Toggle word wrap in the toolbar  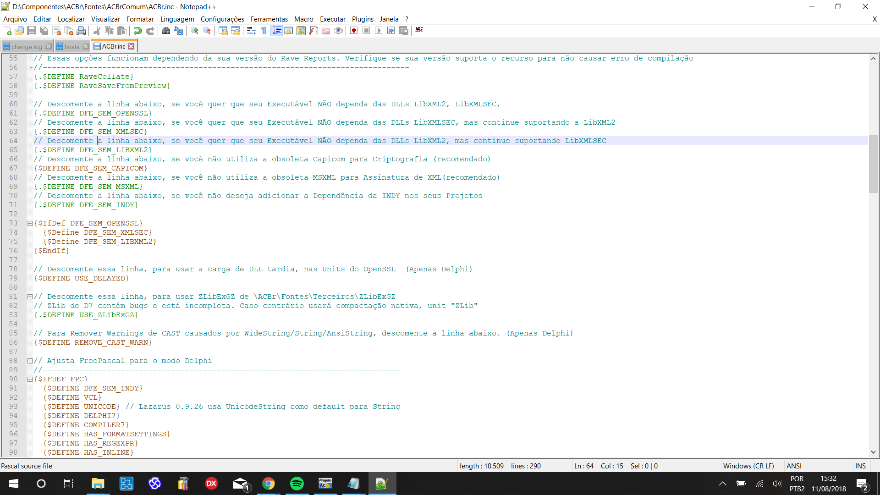point(251,31)
